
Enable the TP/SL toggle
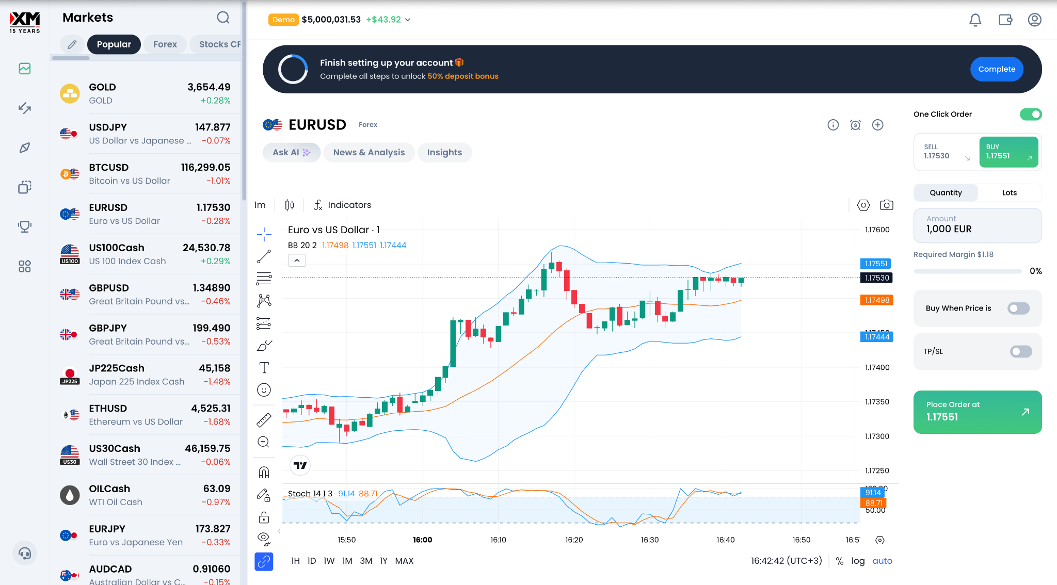click(1021, 351)
